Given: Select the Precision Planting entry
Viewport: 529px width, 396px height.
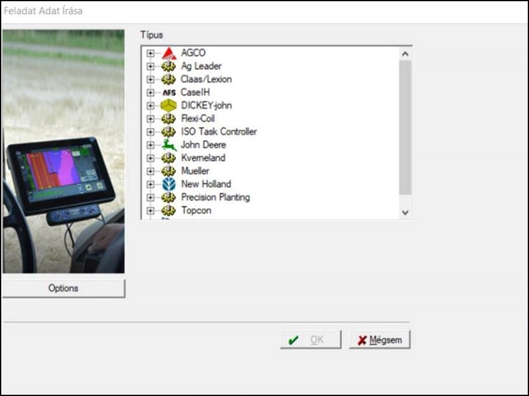Looking at the screenshot, I should click(x=216, y=197).
